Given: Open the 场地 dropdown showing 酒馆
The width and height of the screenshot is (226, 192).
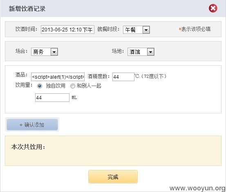Looking at the screenshot, I should pos(141,52).
